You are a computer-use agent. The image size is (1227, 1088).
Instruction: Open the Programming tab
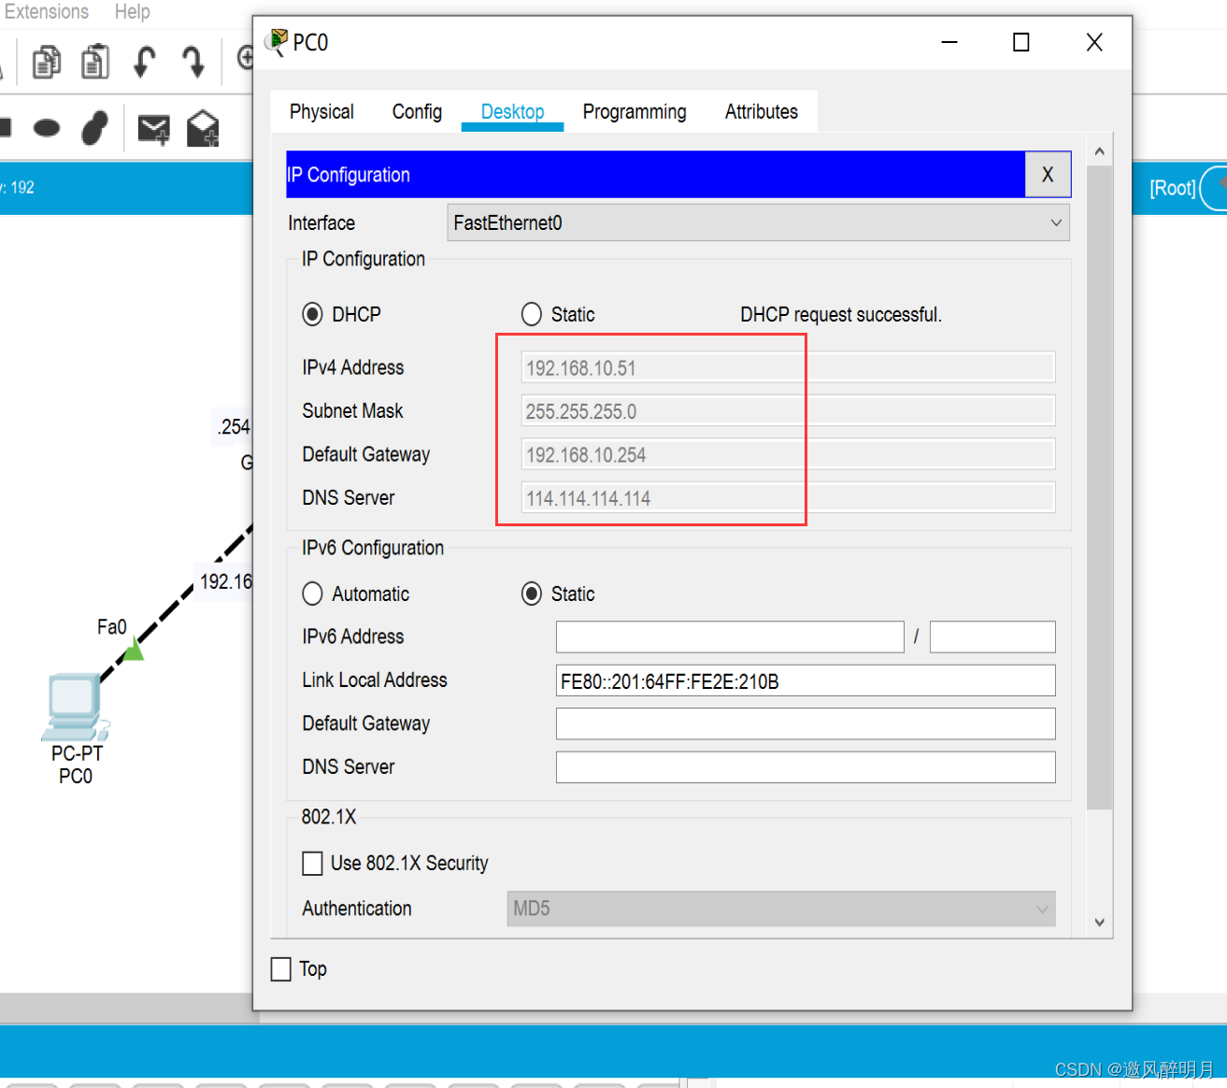pos(635,112)
